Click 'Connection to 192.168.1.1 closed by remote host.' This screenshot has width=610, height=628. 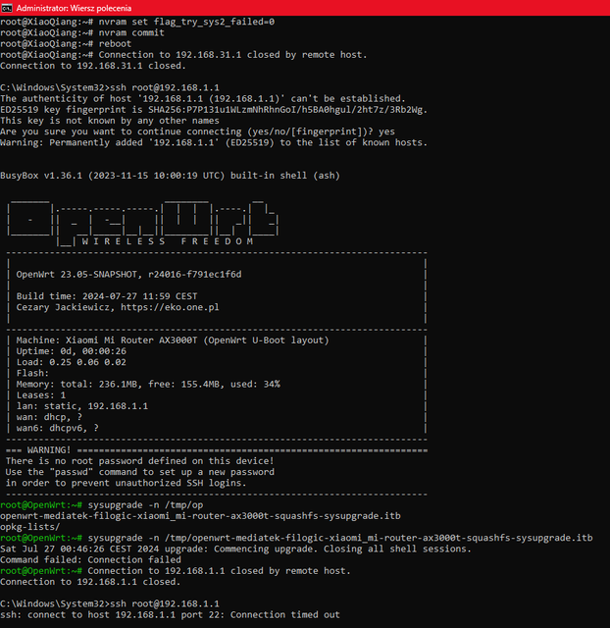click(x=220, y=571)
